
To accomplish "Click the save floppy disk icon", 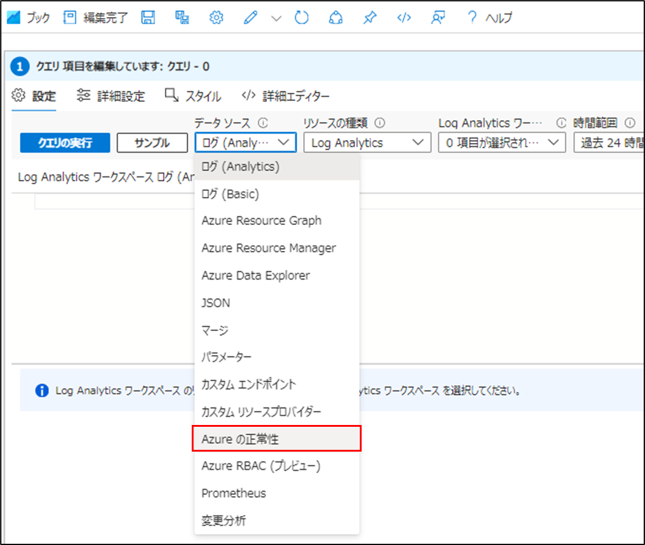I will (148, 18).
